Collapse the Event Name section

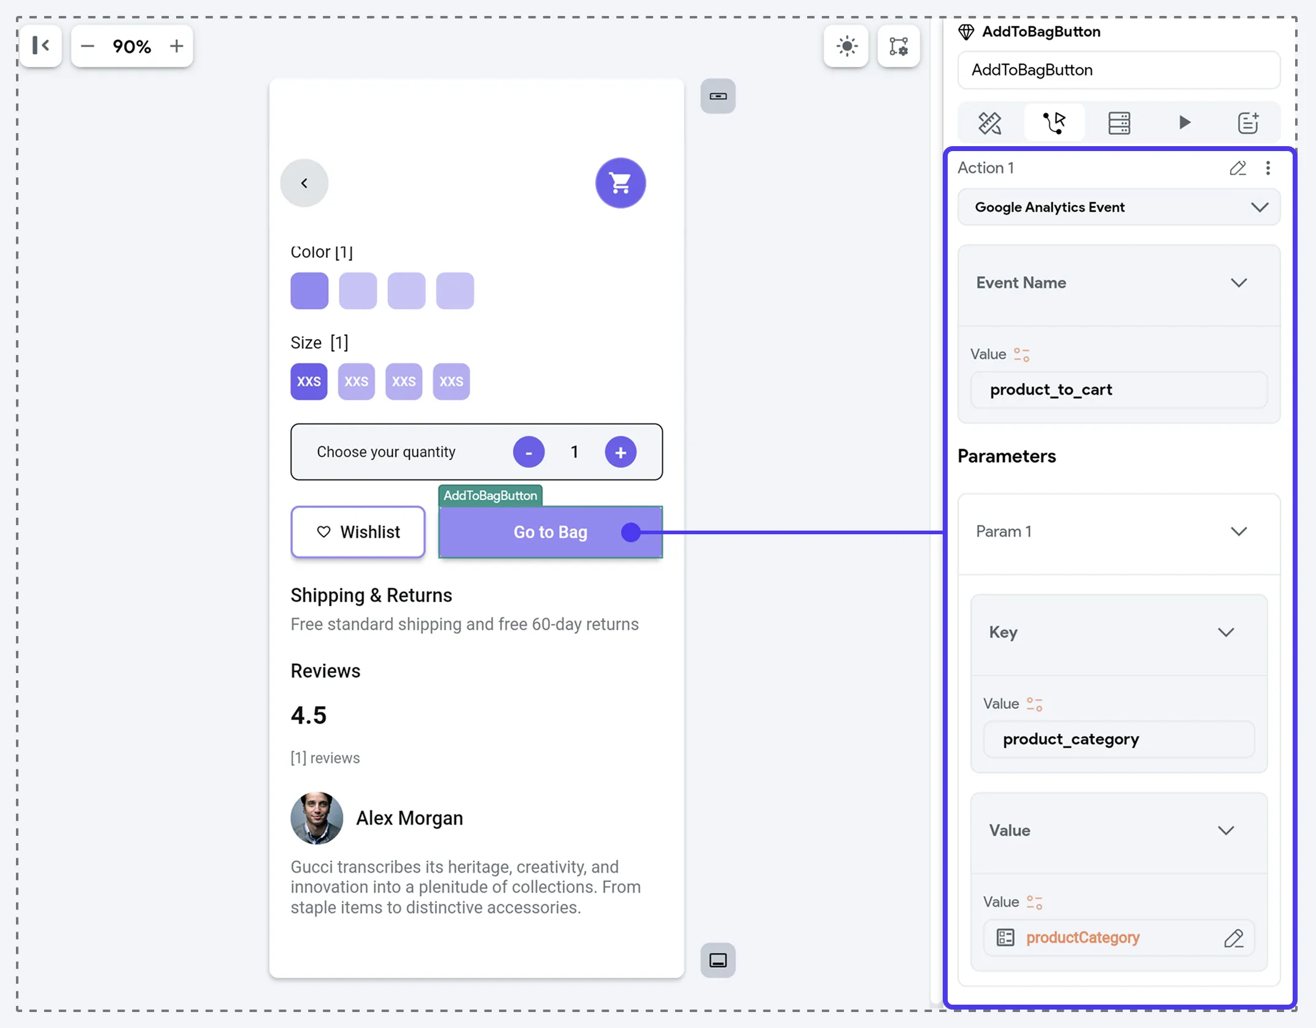pos(1239,283)
